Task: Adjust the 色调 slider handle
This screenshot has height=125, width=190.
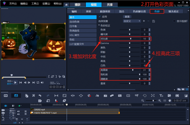Action: [x=130, y=30]
